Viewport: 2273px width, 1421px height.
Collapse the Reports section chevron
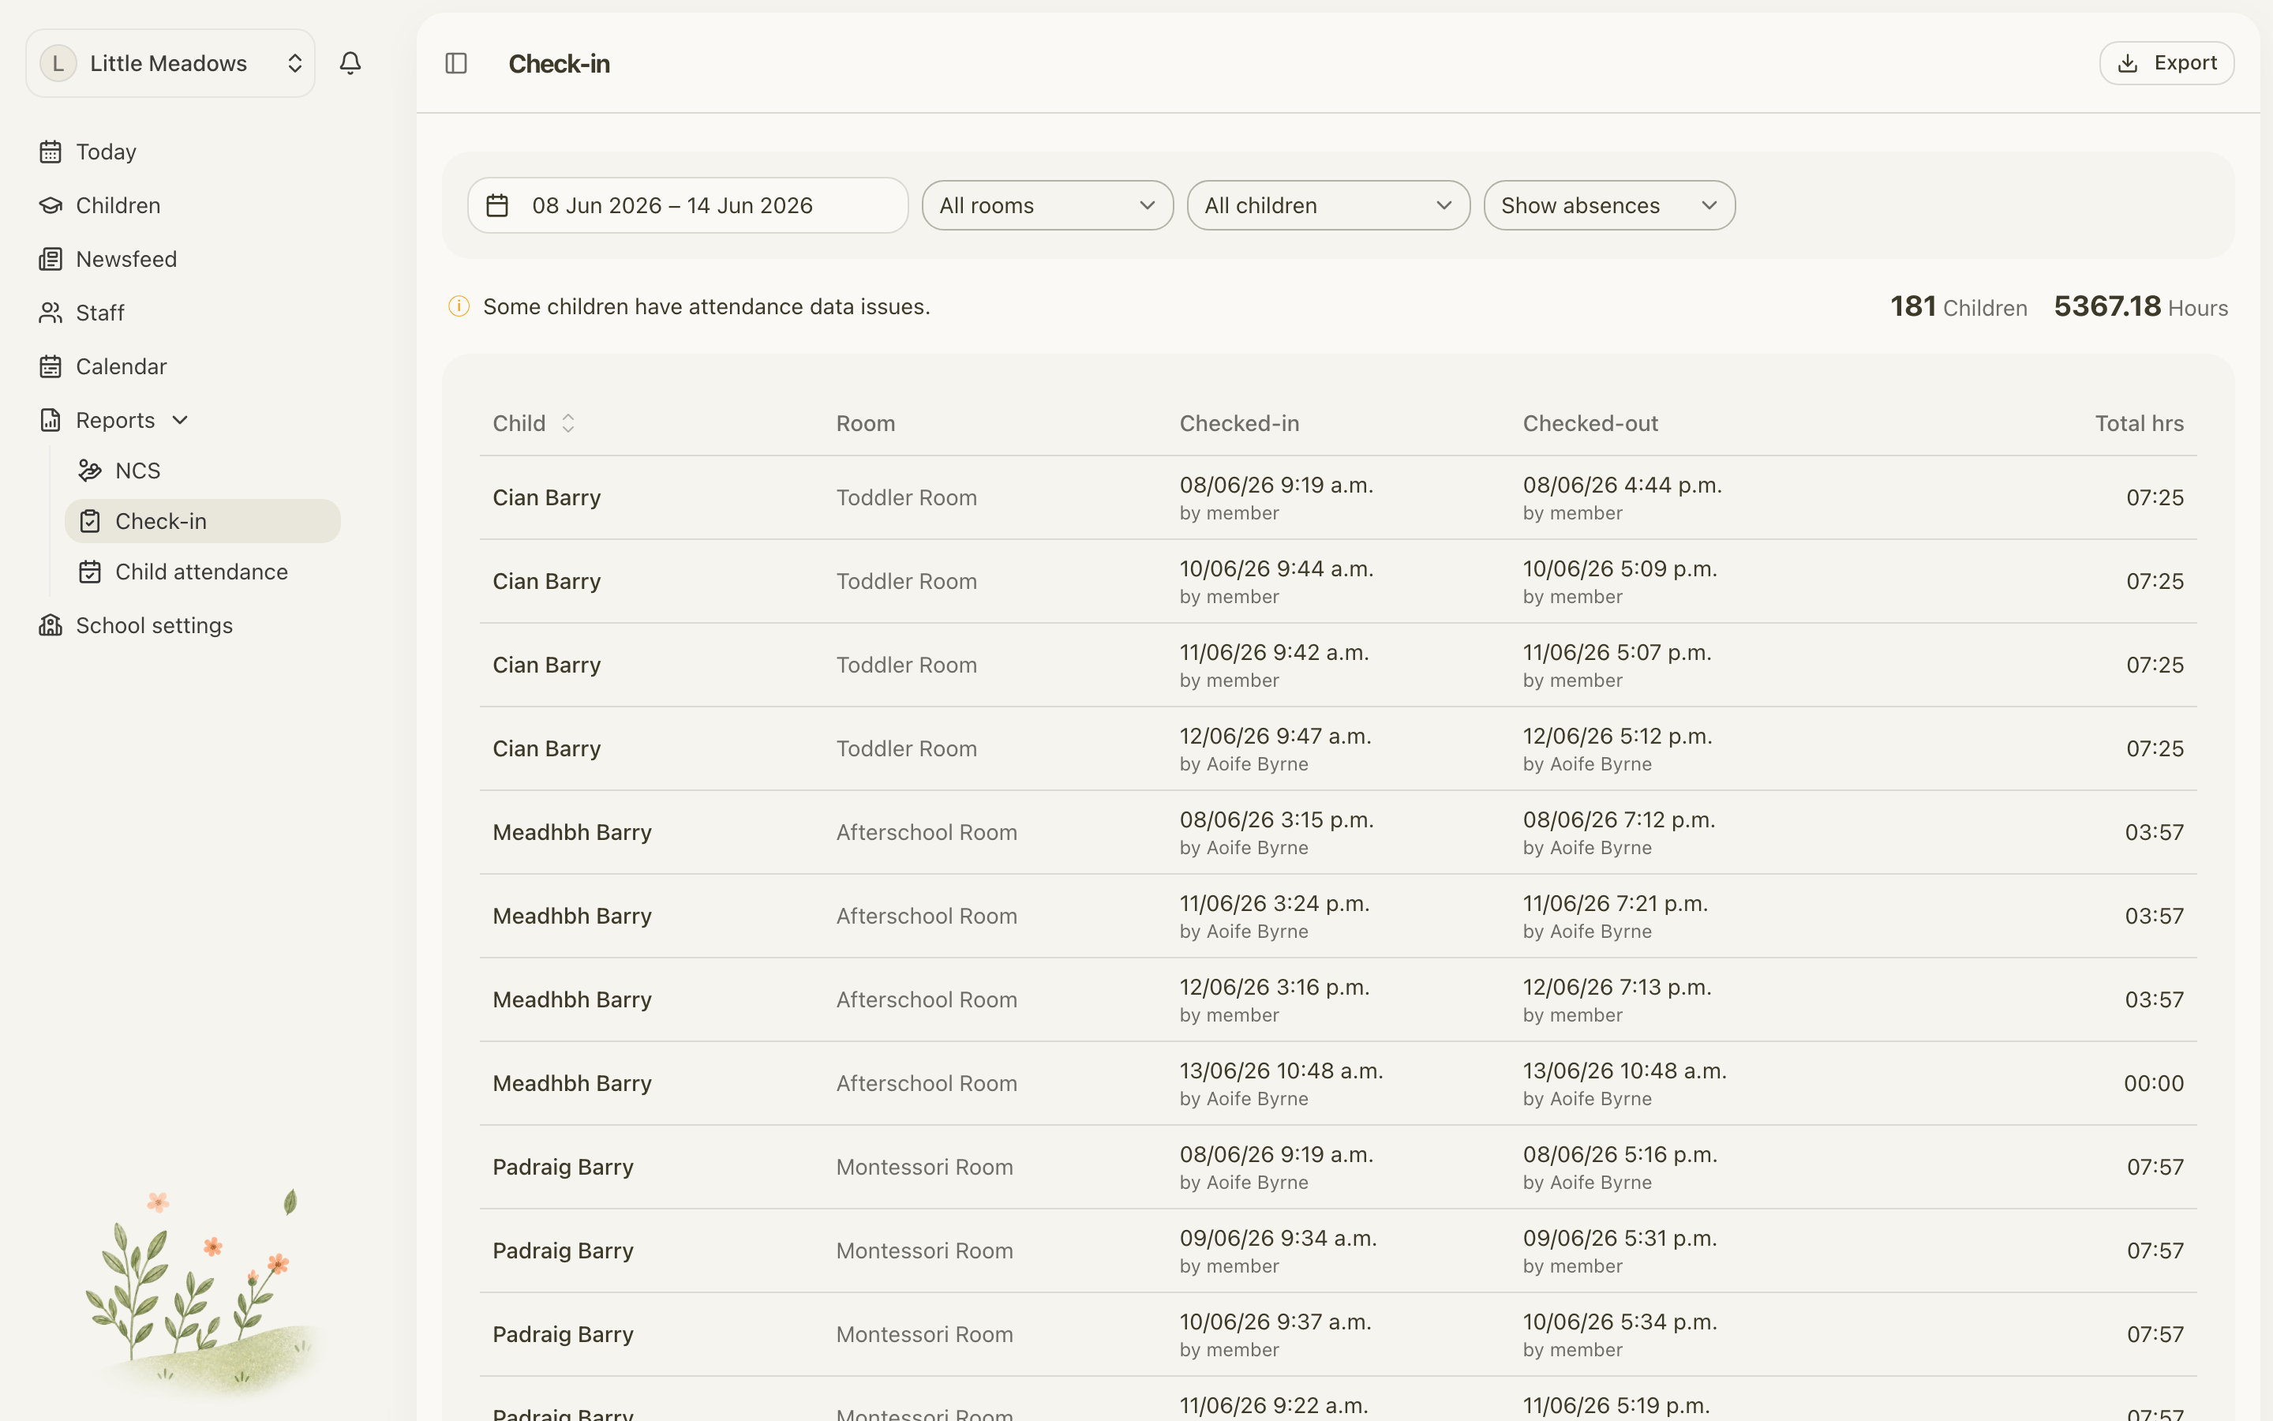click(x=180, y=419)
